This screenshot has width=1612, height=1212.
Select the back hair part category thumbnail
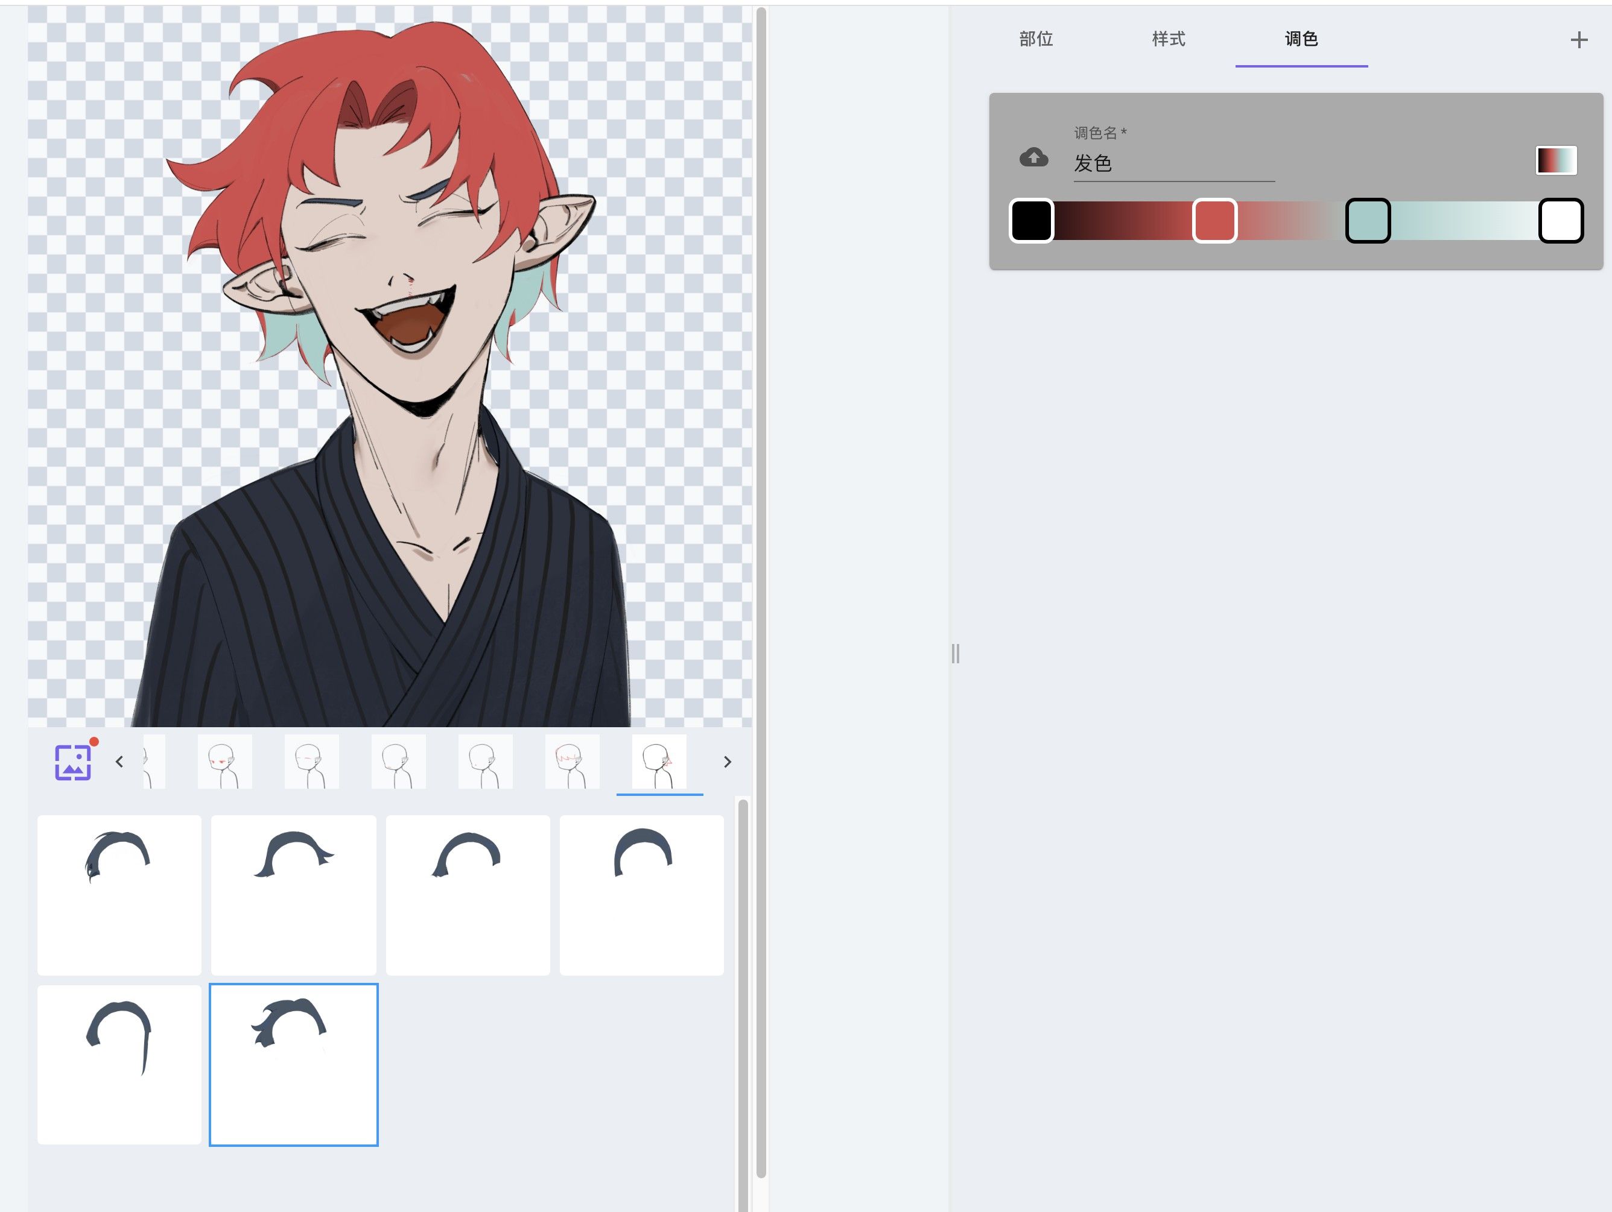(x=659, y=762)
